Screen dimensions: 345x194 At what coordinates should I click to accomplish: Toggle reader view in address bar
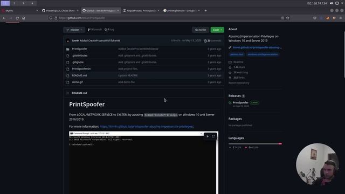click(x=282, y=18)
